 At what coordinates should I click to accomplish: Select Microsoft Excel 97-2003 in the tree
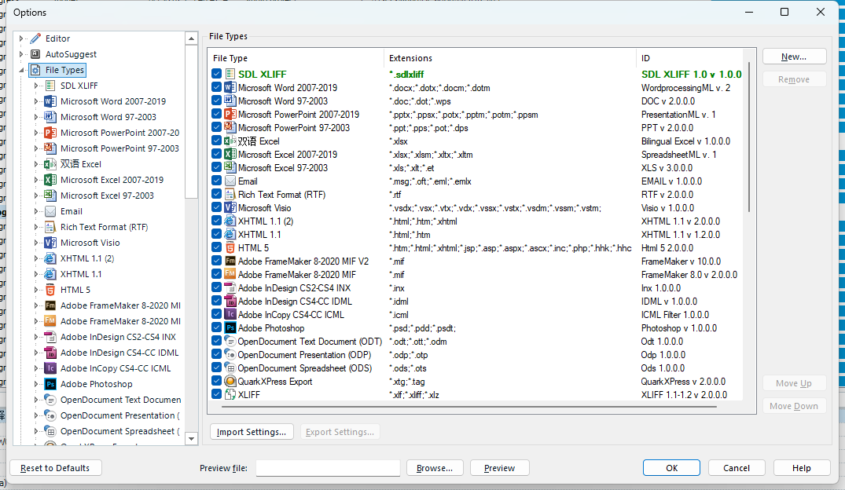point(107,196)
